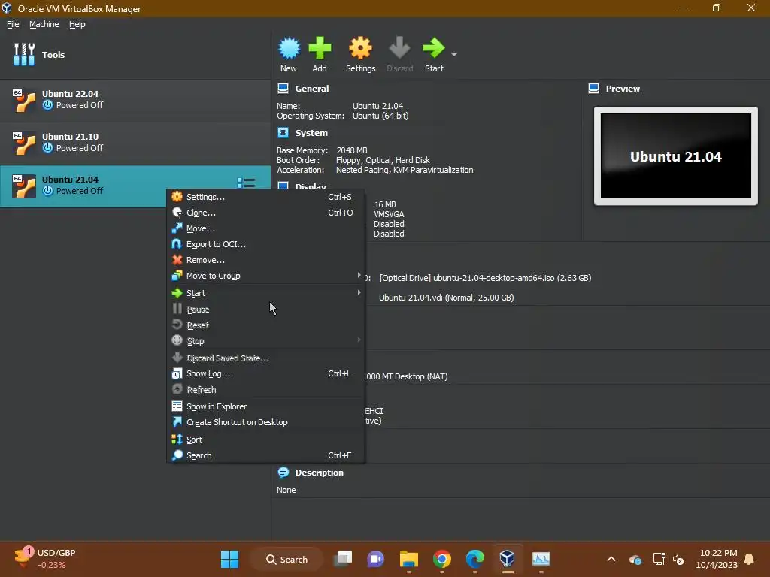Image resolution: width=770 pixels, height=577 pixels.
Task: Expand the Move to Group submenu
Action: (265, 276)
